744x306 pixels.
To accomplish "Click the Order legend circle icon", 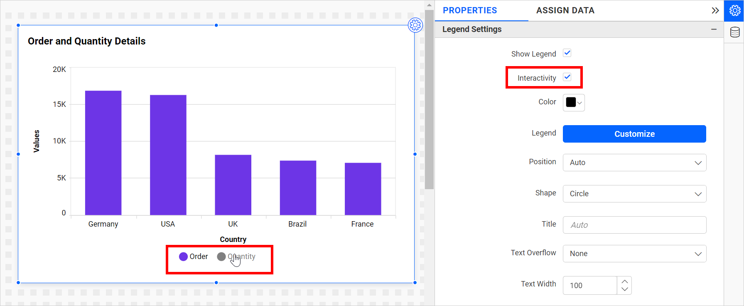I will point(183,257).
